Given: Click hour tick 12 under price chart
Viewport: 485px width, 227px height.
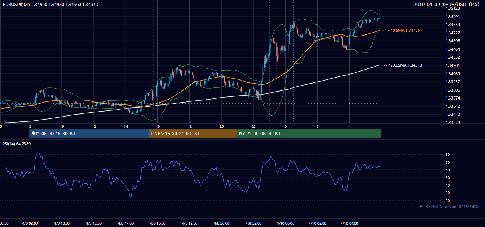Looking at the screenshot, I should click(94, 127).
